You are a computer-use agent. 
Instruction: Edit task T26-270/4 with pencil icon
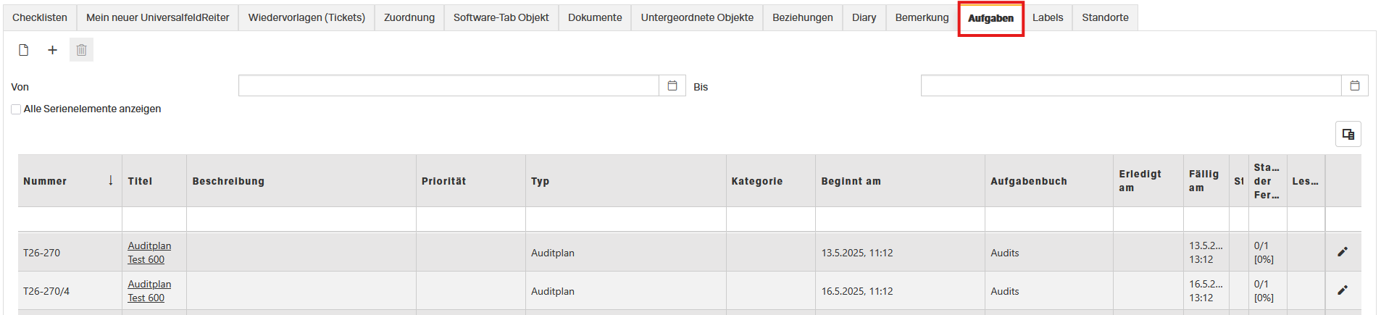pyautogui.click(x=1342, y=290)
